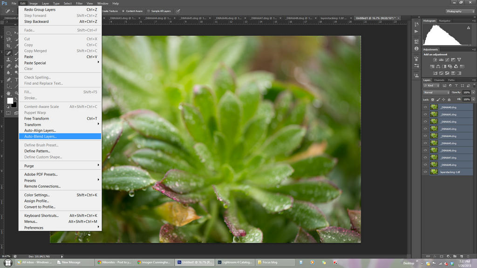Select the layerstacking-1.tif layer thumbnail
The height and width of the screenshot is (268, 477).
click(x=434, y=172)
